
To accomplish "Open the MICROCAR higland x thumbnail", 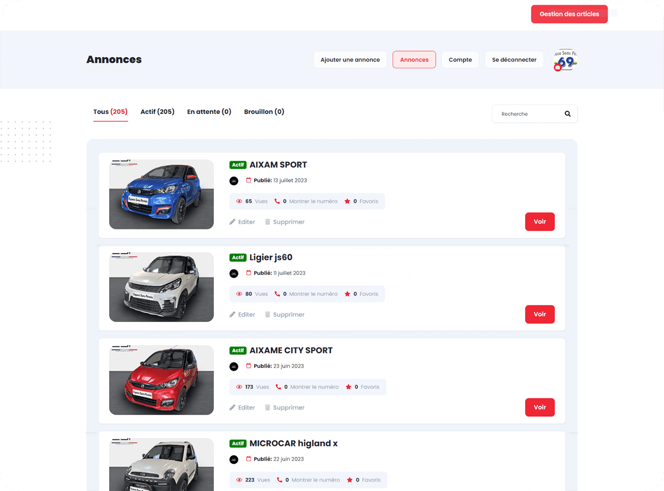I will coord(161,464).
